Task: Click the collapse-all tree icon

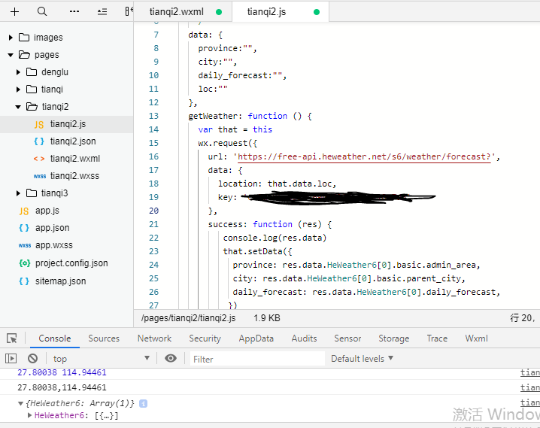Action: tap(102, 12)
